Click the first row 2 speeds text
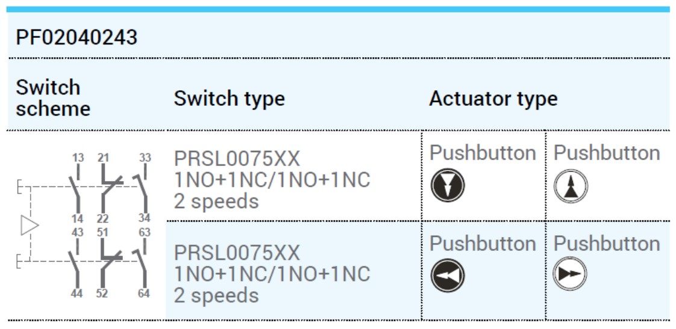This screenshot has width=676, height=329. (x=216, y=201)
